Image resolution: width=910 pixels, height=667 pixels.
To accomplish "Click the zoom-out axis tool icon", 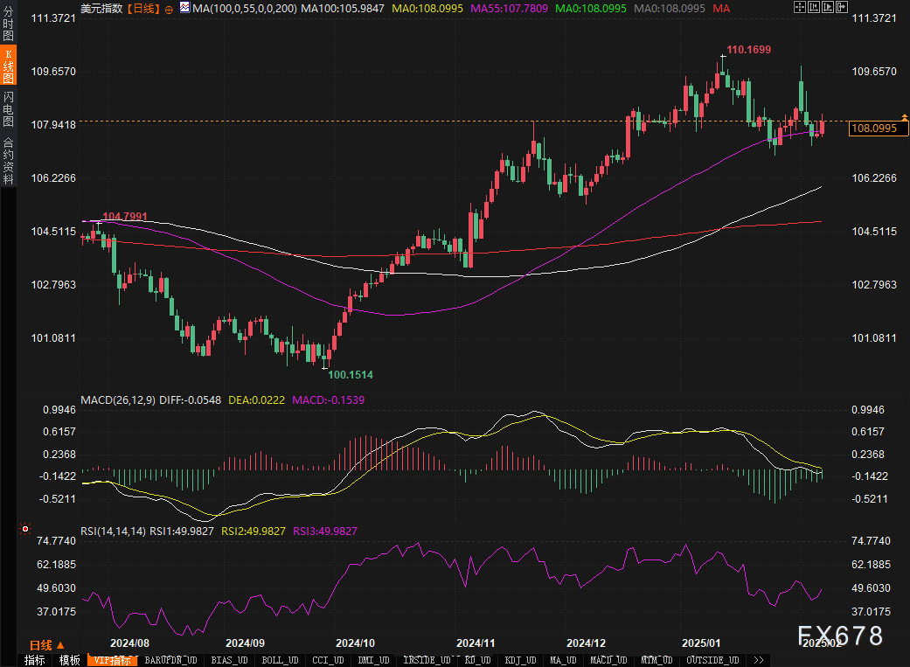I will coord(828,7).
